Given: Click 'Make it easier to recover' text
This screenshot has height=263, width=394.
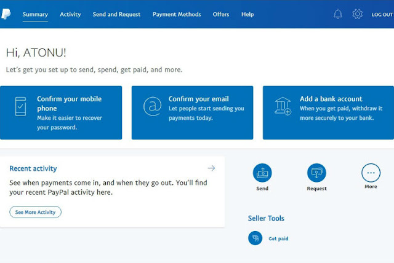Looking at the screenshot, I should [70, 123].
